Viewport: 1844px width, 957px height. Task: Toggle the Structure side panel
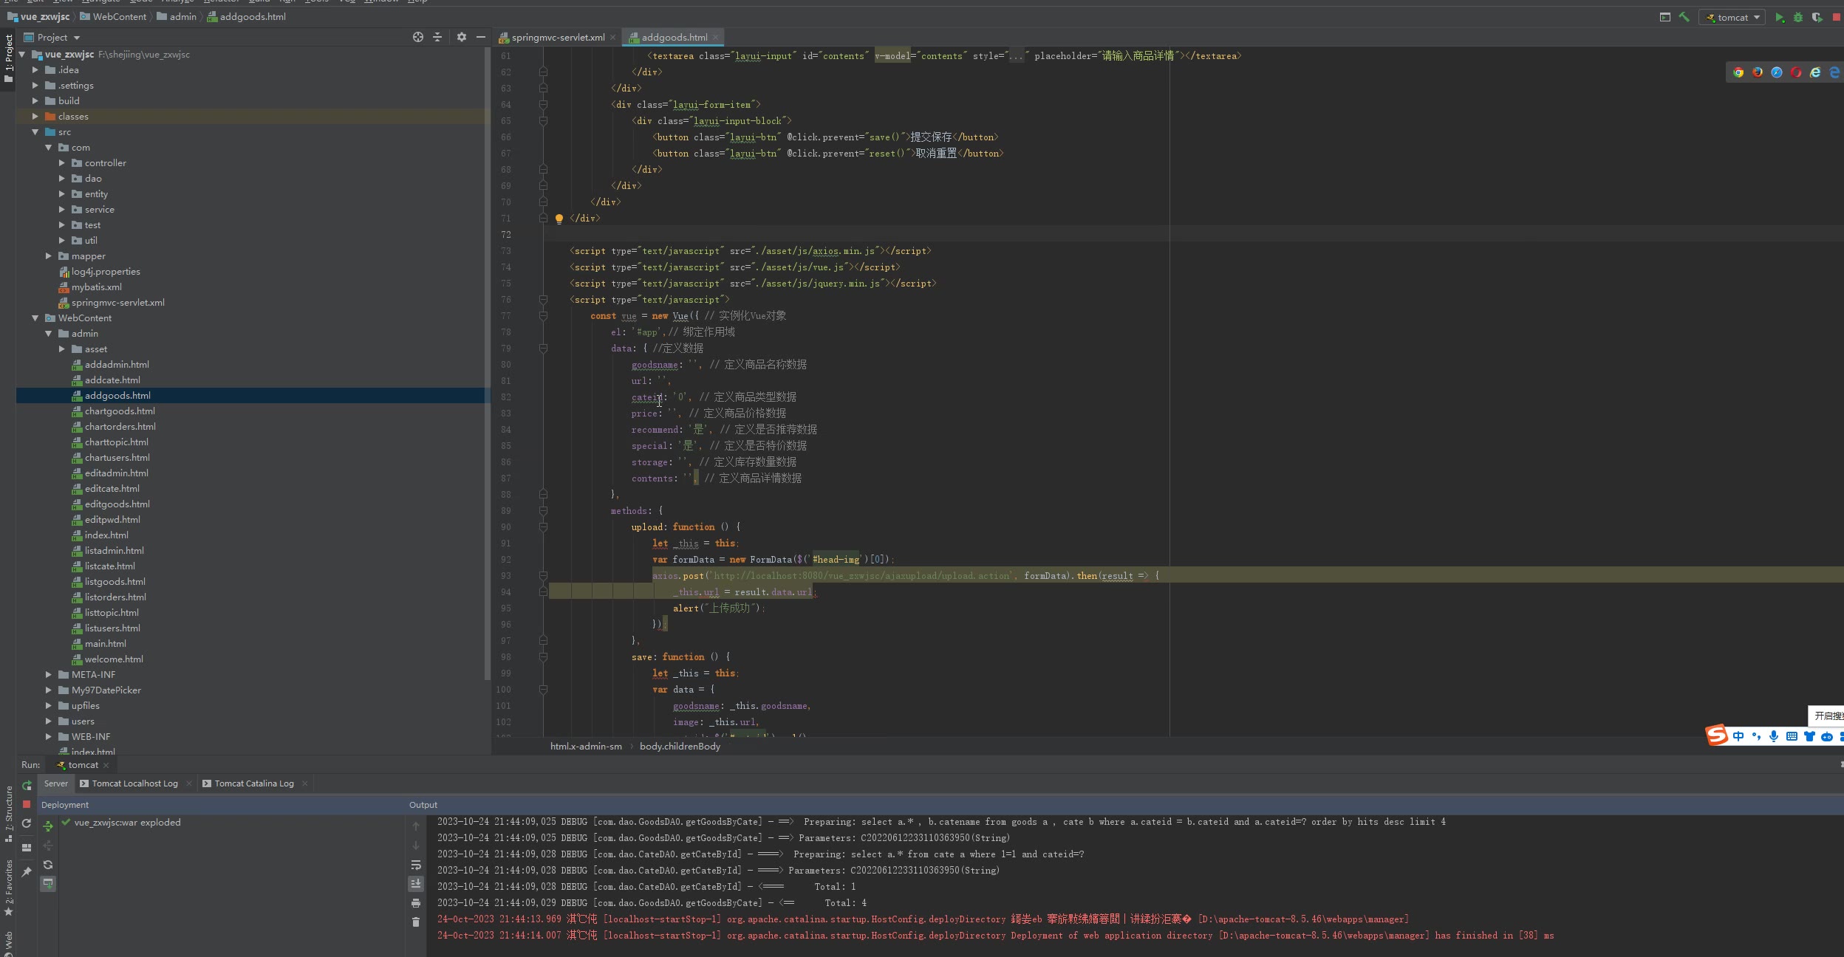tap(9, 814)
